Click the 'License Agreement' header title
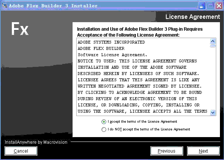This screenshot has width=224, height=160. (x=193, y=17)
